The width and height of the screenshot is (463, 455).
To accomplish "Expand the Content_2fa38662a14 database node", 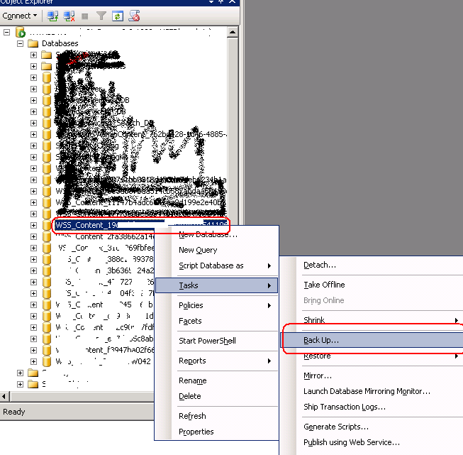I will pos(33,237).
